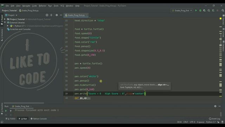Click the Project panel horizontal scrollbar
225x127 pixels.
click(24, 103)
